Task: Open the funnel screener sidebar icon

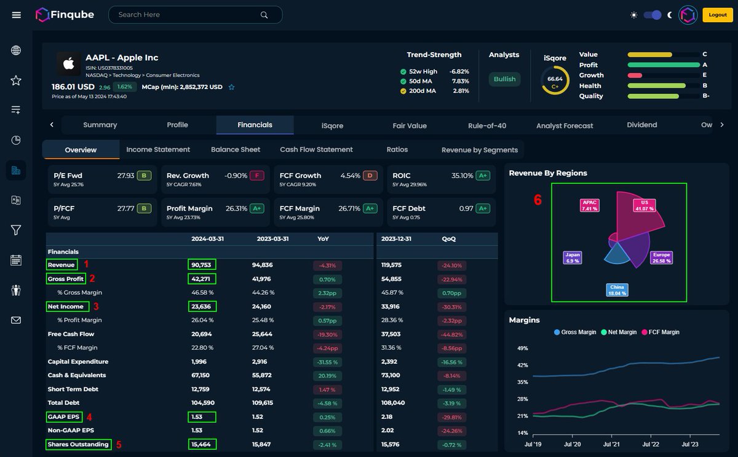Action: 16,230
